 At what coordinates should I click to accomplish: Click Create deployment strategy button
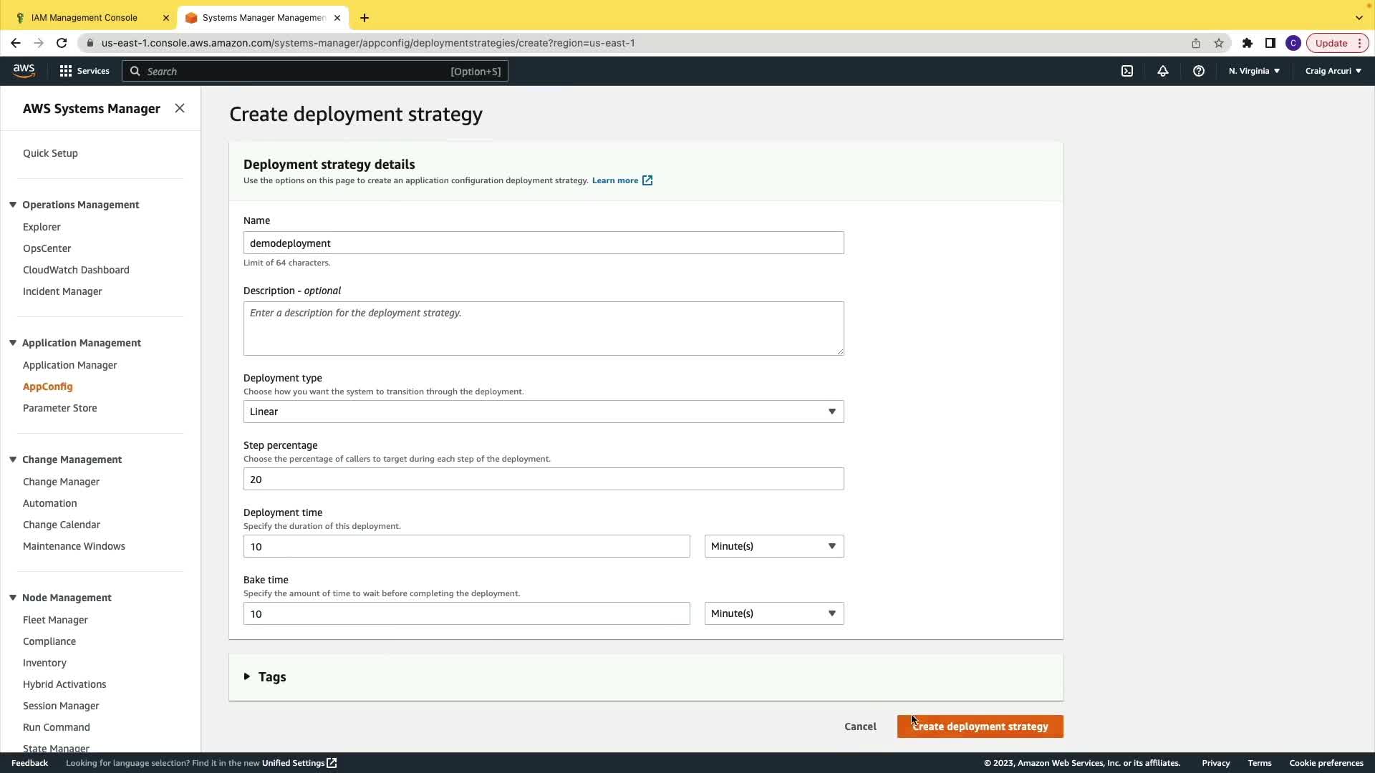click(980, 726)
